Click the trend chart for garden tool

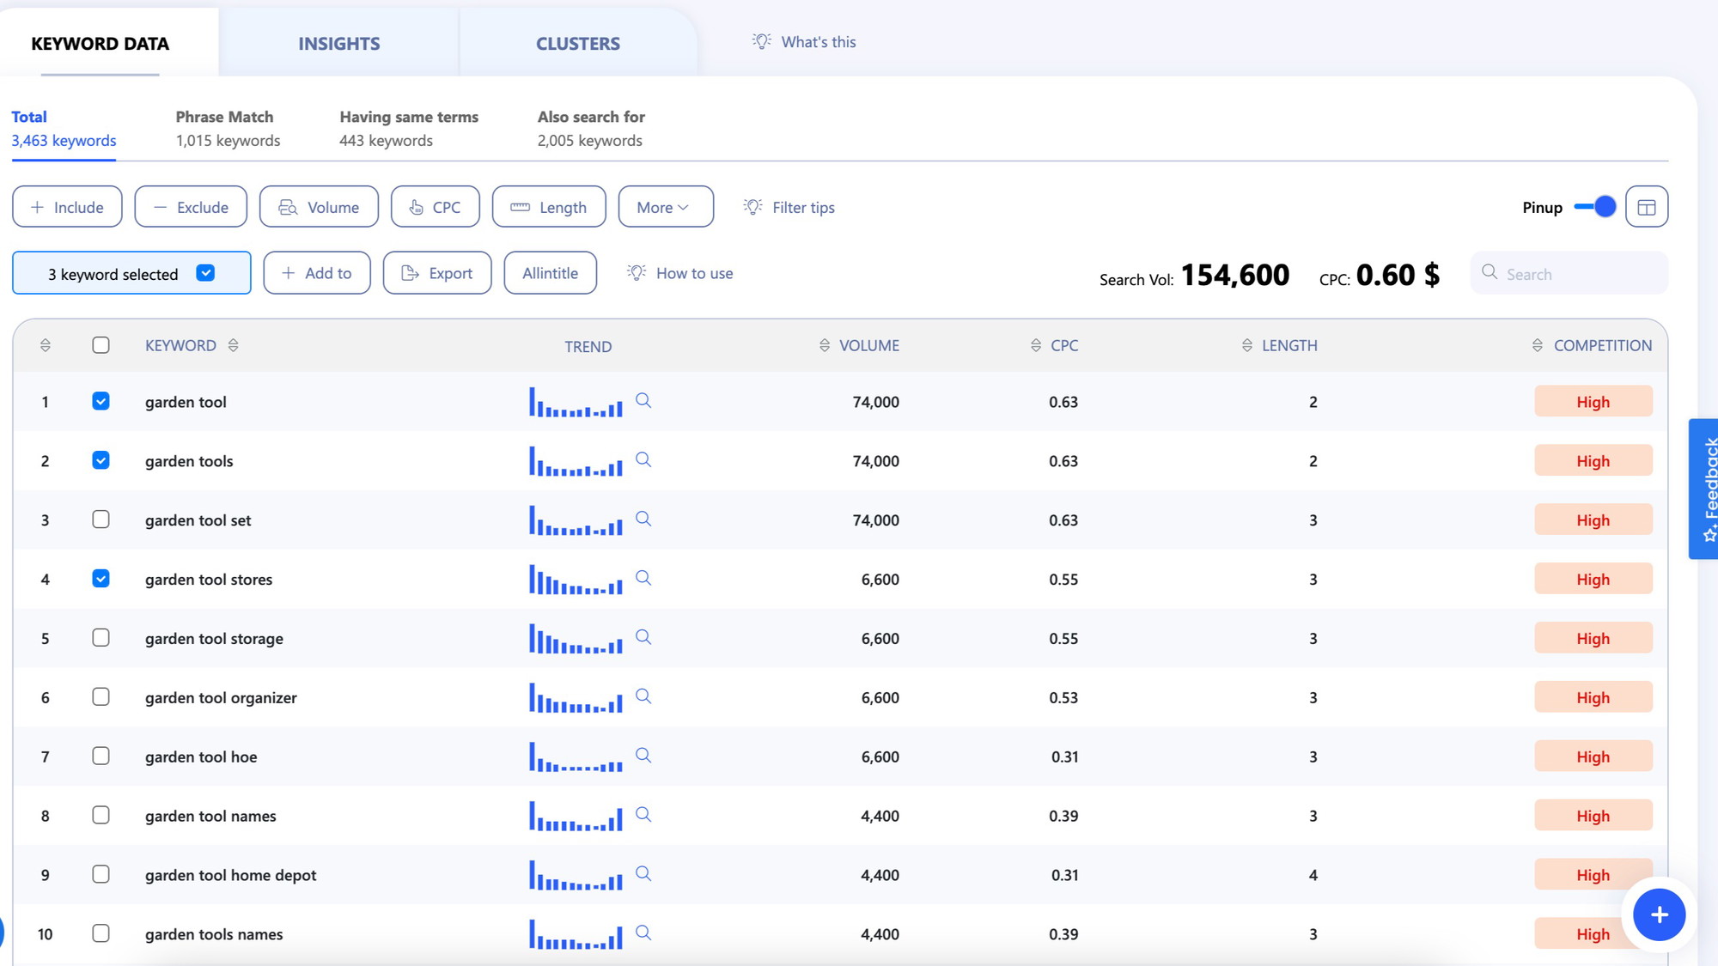point(576,402)
